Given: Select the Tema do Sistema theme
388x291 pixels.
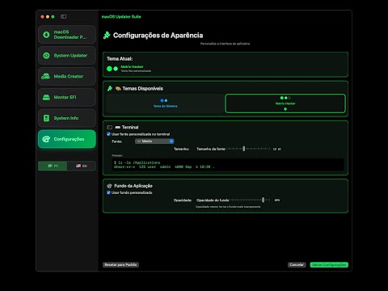Looking at the screenshot, I should [x=166, y=103].
